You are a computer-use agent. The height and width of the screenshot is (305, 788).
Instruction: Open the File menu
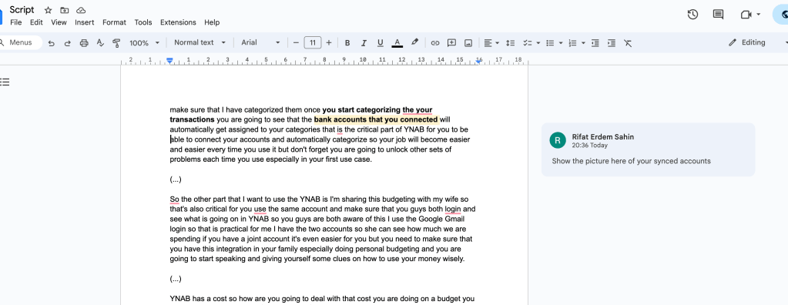click(x=15, y=22)
